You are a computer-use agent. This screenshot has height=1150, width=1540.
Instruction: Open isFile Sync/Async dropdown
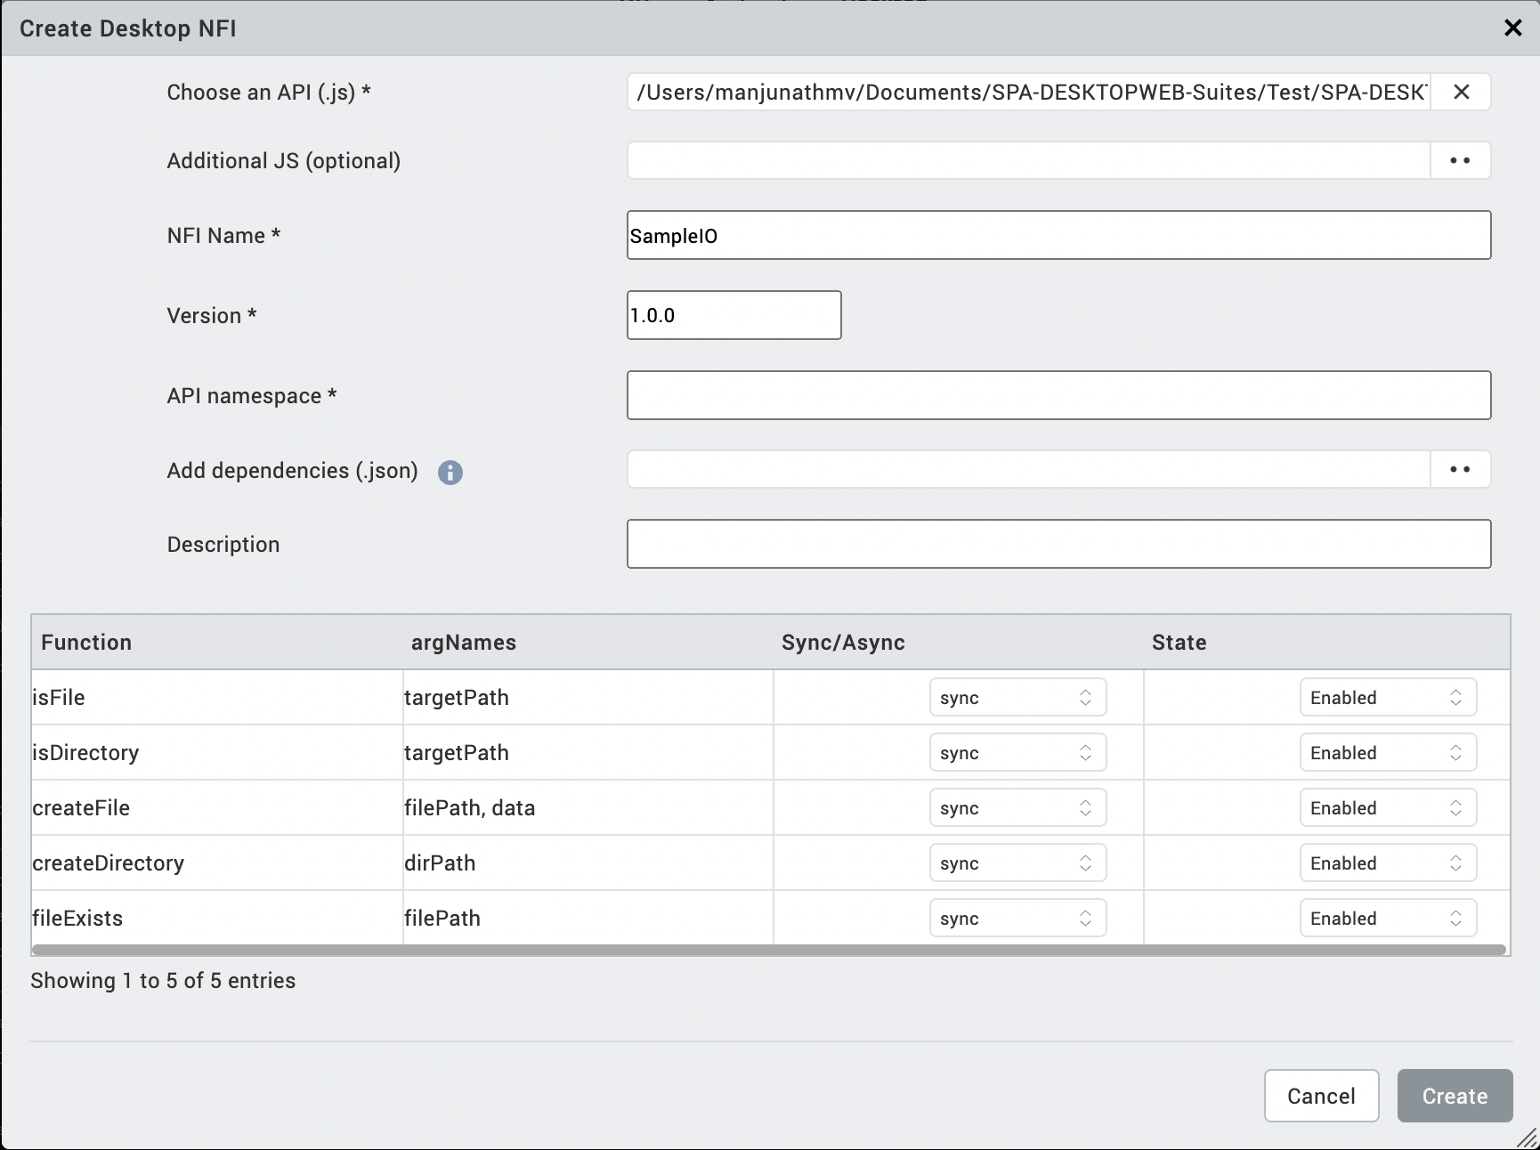pyautogui.click(x=1017, y=698)
